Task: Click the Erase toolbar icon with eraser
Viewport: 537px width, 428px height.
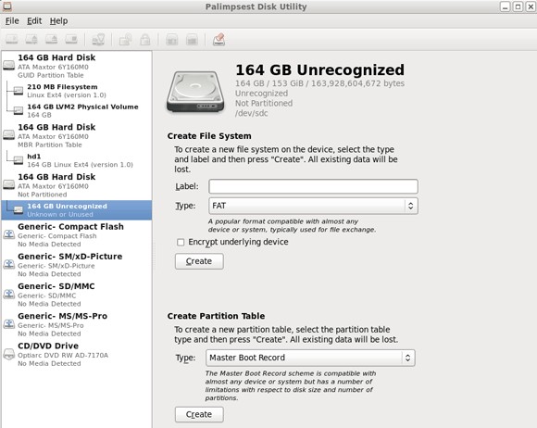Action: [219, 40]
